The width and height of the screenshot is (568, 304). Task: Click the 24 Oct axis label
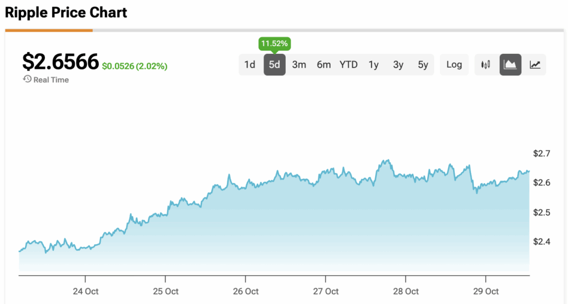click(x=85, y=291)
